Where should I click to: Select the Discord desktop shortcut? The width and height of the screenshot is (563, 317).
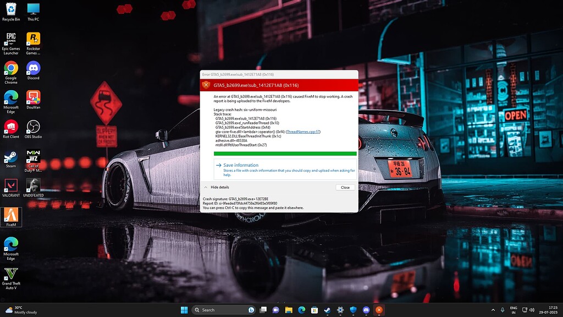tap(33, 70)
